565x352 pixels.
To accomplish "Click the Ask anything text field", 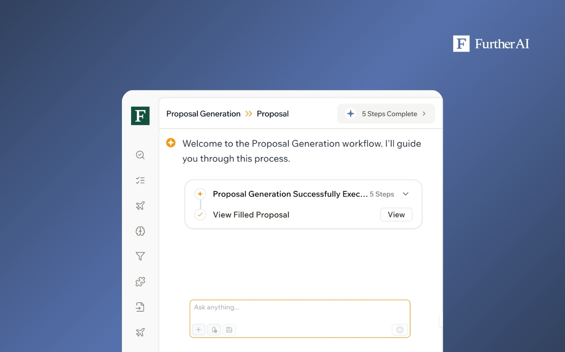I will tap(300, 312).
